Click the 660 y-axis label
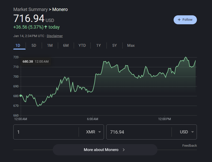This screenshot has height=162, width=212. pyautogui.click(x=16, y=115)
